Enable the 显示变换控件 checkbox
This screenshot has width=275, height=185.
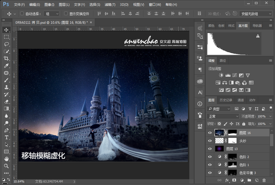[x=66, y=14]
